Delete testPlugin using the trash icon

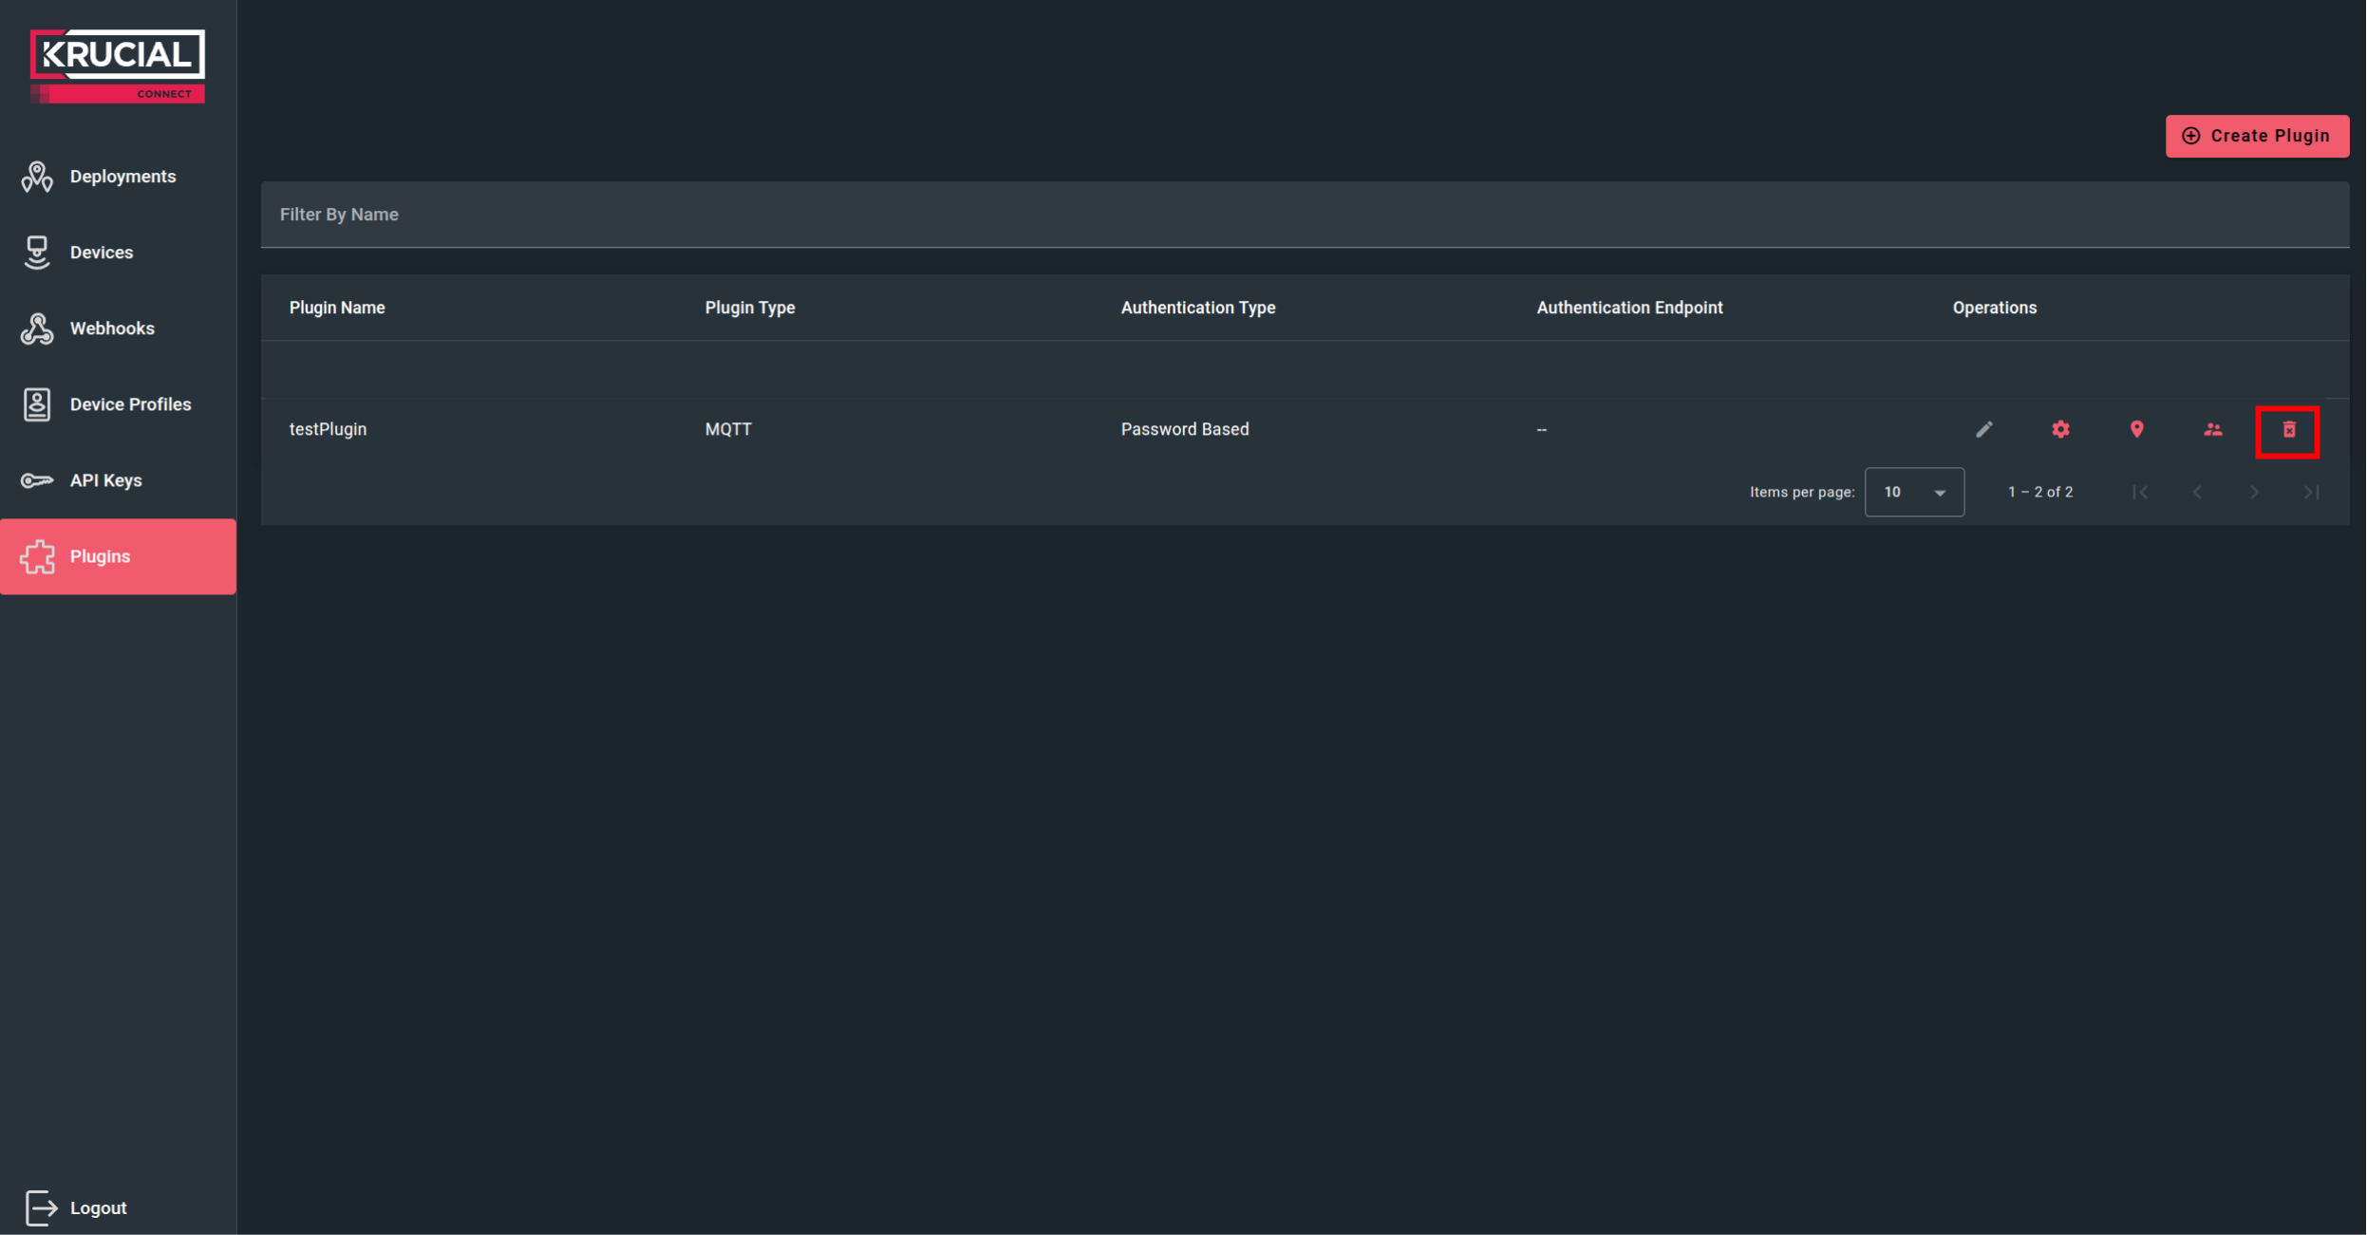[x=2288, y=430]
